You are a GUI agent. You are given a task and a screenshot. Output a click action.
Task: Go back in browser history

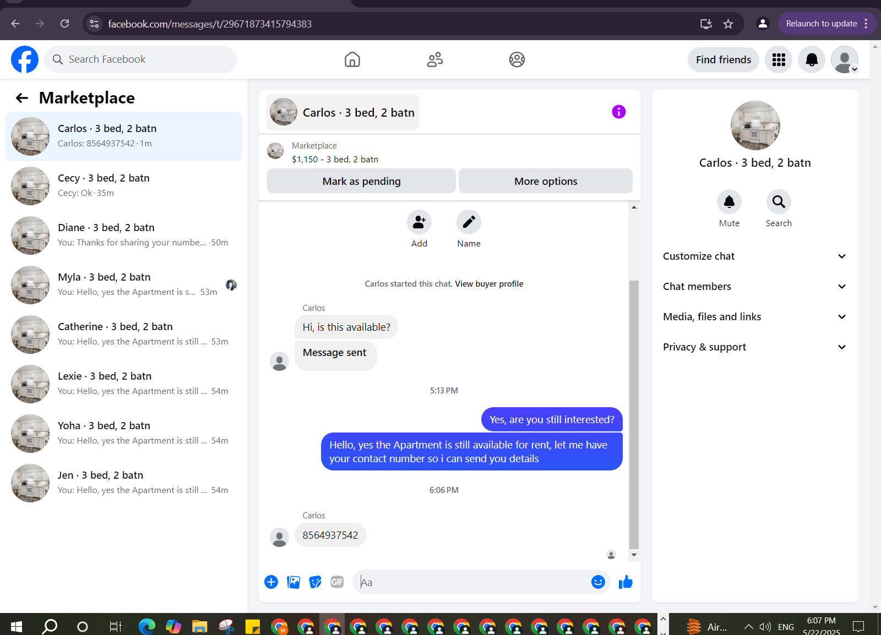pos(15,24)
